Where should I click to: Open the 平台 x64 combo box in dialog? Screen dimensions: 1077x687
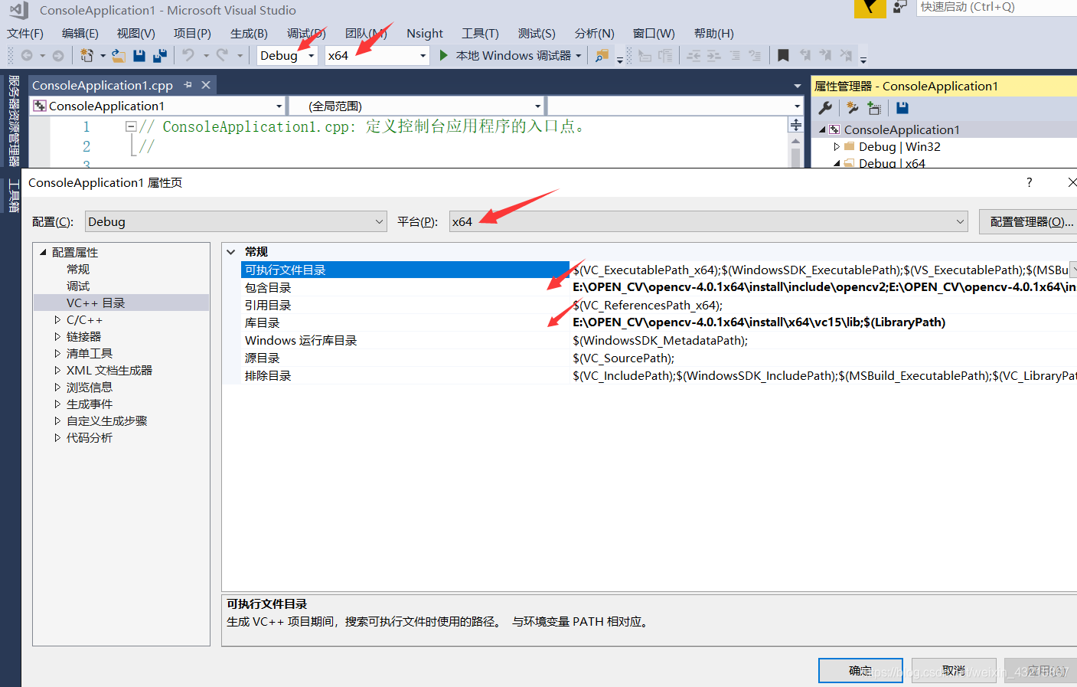(x=708, y=221)
